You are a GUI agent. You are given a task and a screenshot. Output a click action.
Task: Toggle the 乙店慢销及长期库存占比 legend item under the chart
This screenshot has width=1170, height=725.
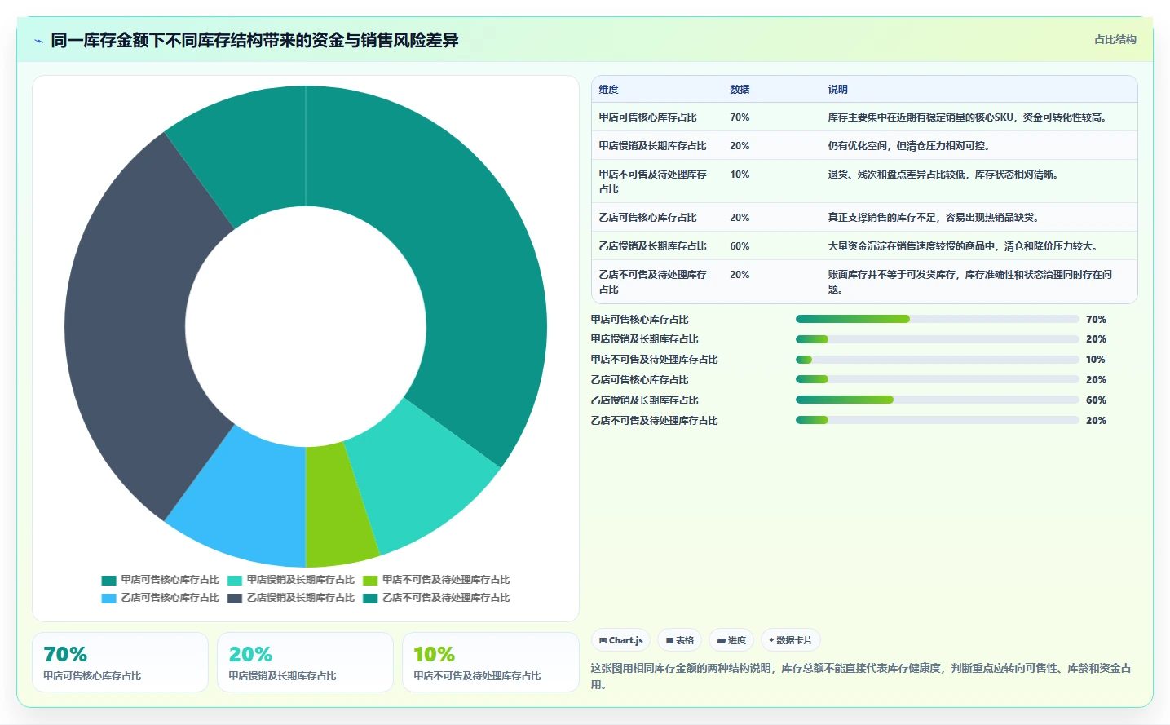pyautogui.click(x=291, y=598)
